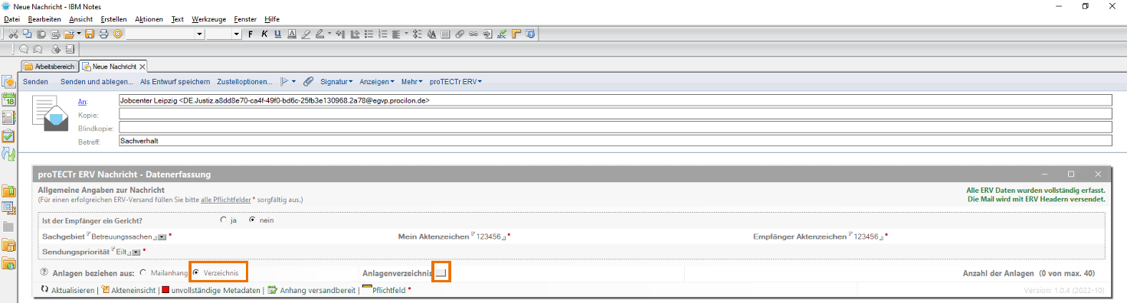Click the Betreff field containing Sachverhalt
The height and width of the screenshot is (303, 1127).
tap(615, 141)
